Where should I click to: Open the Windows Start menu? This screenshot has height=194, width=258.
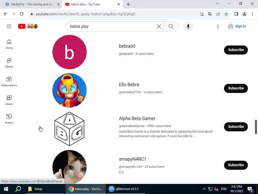pos(6,189)
